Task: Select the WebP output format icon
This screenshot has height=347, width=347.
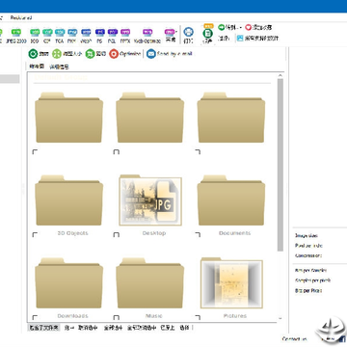Action: (86, 32)
